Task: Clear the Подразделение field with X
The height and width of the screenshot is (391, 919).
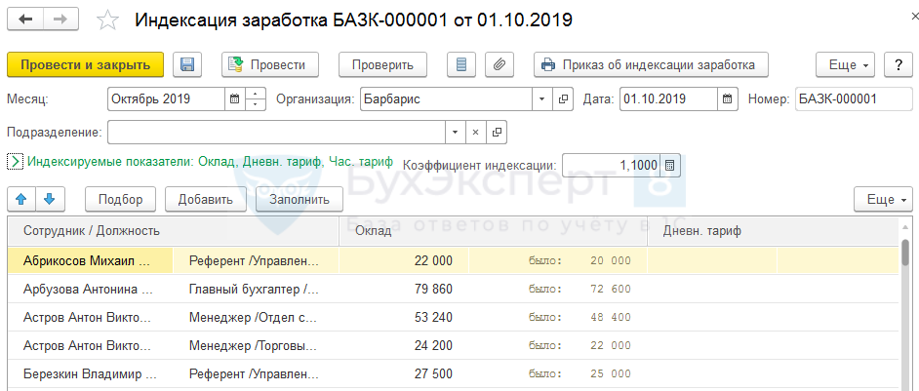Action: [476, 132]
